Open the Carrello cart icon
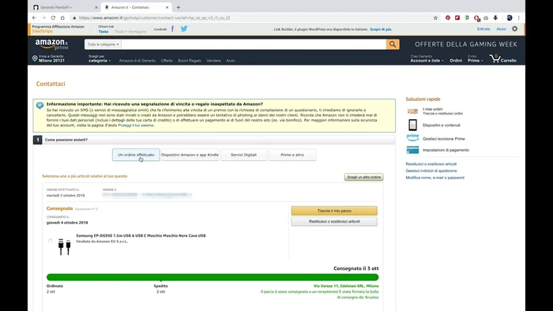The image size is (553, 311). click(x=503, y=58)
